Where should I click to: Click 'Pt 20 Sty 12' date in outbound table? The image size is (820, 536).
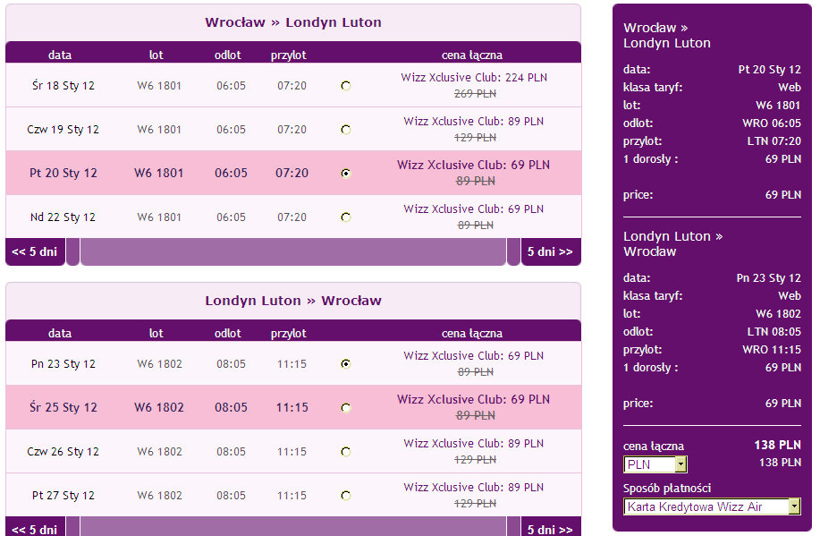pos(63,173)
